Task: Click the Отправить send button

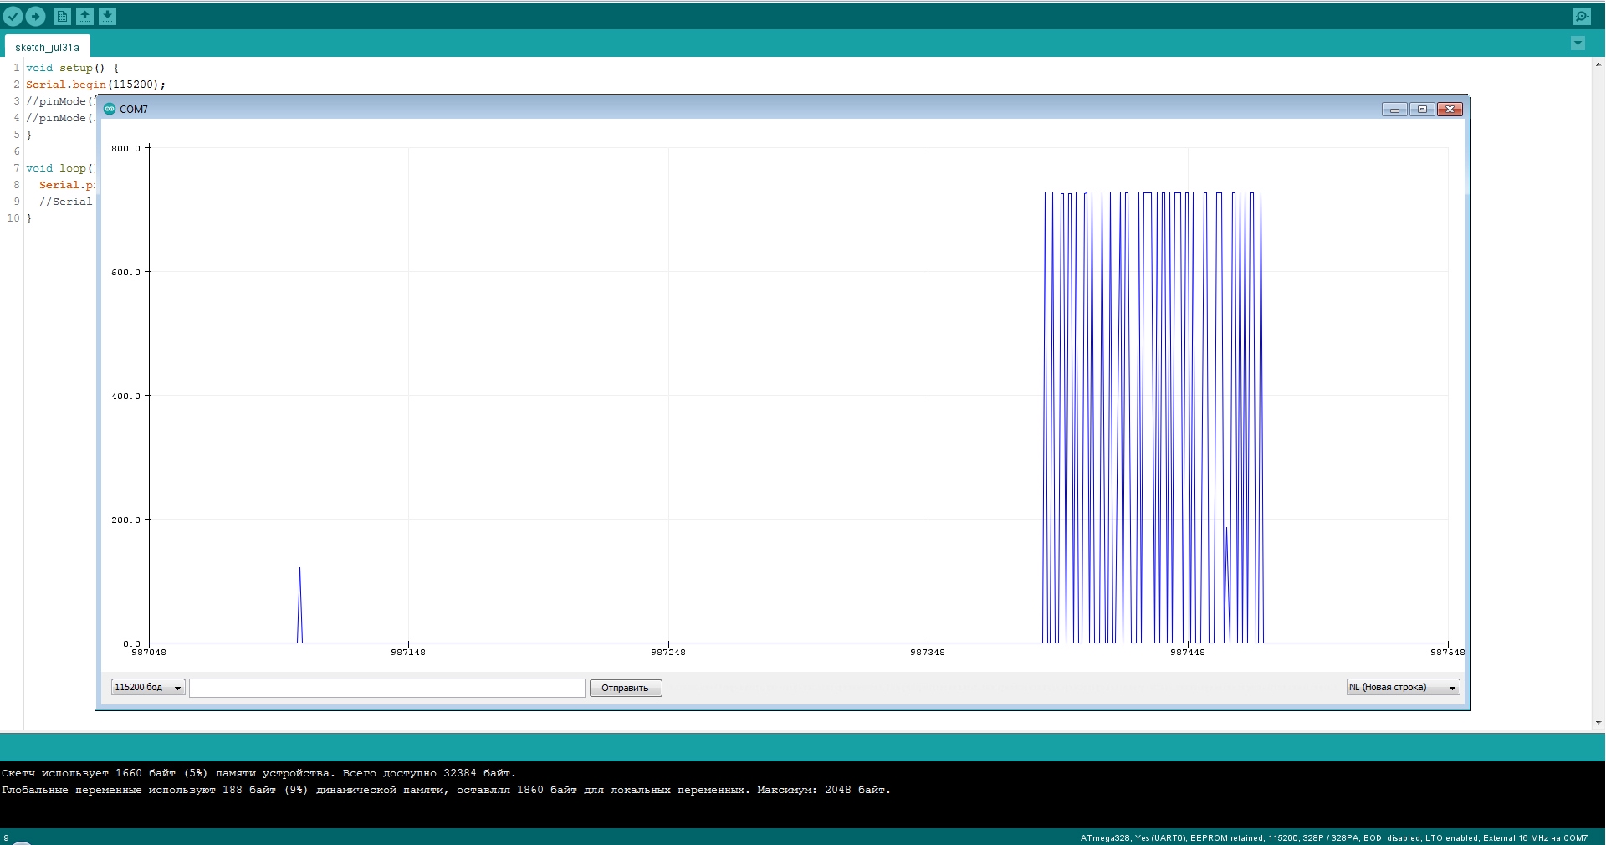Action: pyautogui.click(x=626, y=688)
